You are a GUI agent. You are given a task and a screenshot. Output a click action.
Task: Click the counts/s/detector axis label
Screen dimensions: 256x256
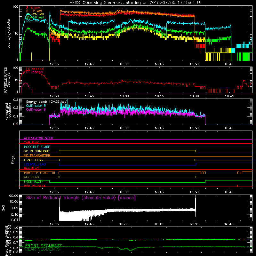click(x=9, y=33)
